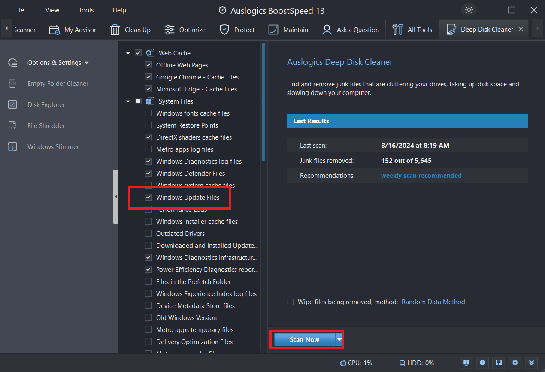Image resolution: width=545 pixels, height=372 pixels.
Task: Open Windows Slimmer from the sidebar
Action: tap(53, 147)
